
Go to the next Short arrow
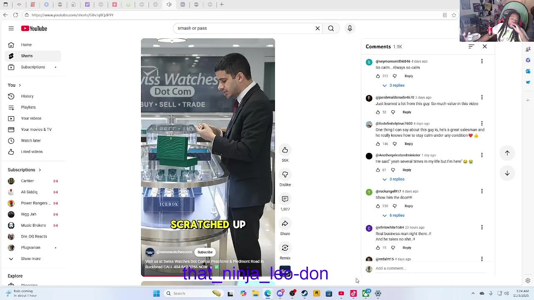(507, 173)
